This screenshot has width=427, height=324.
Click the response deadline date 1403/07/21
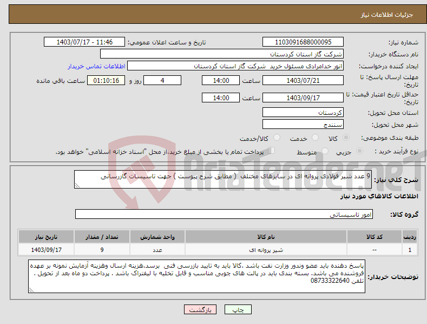(x=303, y=80)
